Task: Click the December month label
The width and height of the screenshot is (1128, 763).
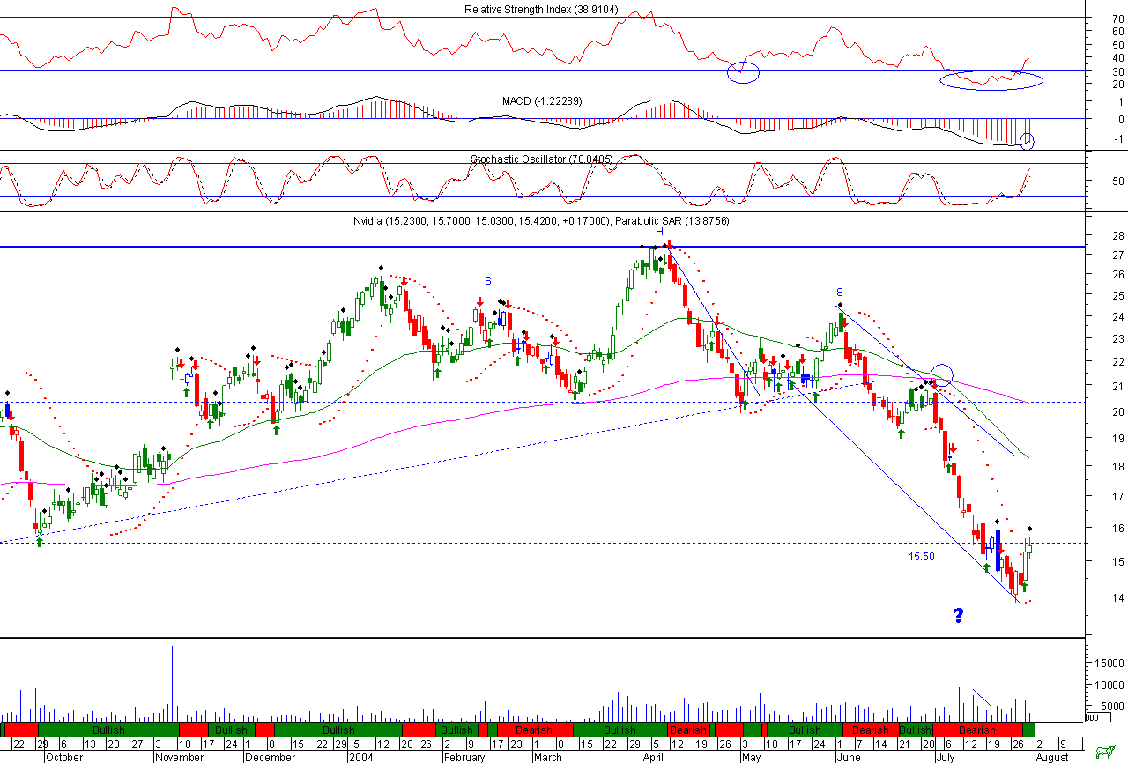Action: (271, 757)
